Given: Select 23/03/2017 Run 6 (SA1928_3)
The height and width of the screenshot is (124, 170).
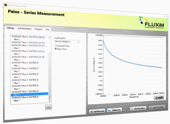Looking at the screenshot, I should pos(25,86).
